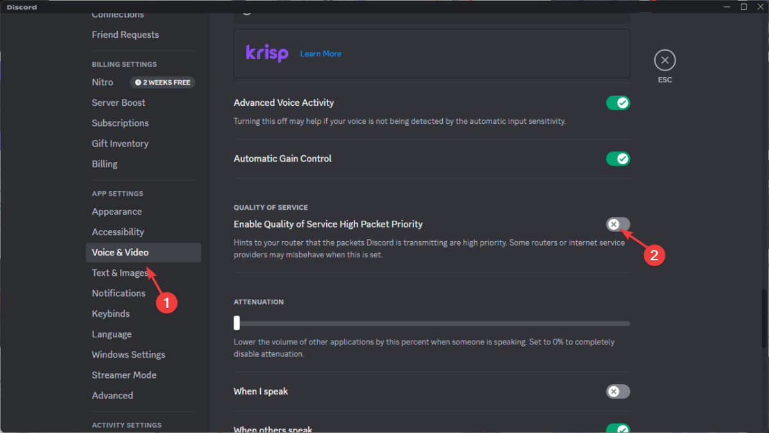769x433 pixels.
Task: Open the Nitro billing page
Action: point(103,82)
